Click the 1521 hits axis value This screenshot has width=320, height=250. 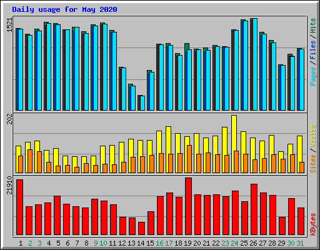tap(10, 25)
